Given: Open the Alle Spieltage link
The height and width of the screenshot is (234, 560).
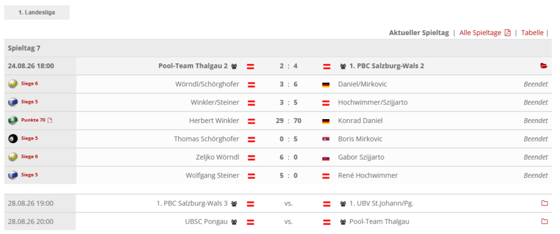Looking at the screenshot, I should click(480, 33).
